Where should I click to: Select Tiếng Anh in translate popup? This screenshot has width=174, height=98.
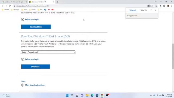tap(133, 10)
